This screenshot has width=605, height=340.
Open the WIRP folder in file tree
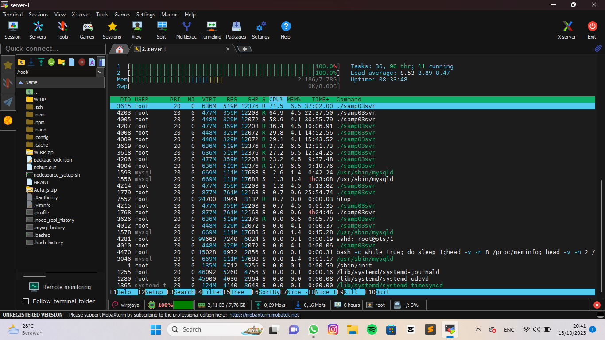[39, 100]
